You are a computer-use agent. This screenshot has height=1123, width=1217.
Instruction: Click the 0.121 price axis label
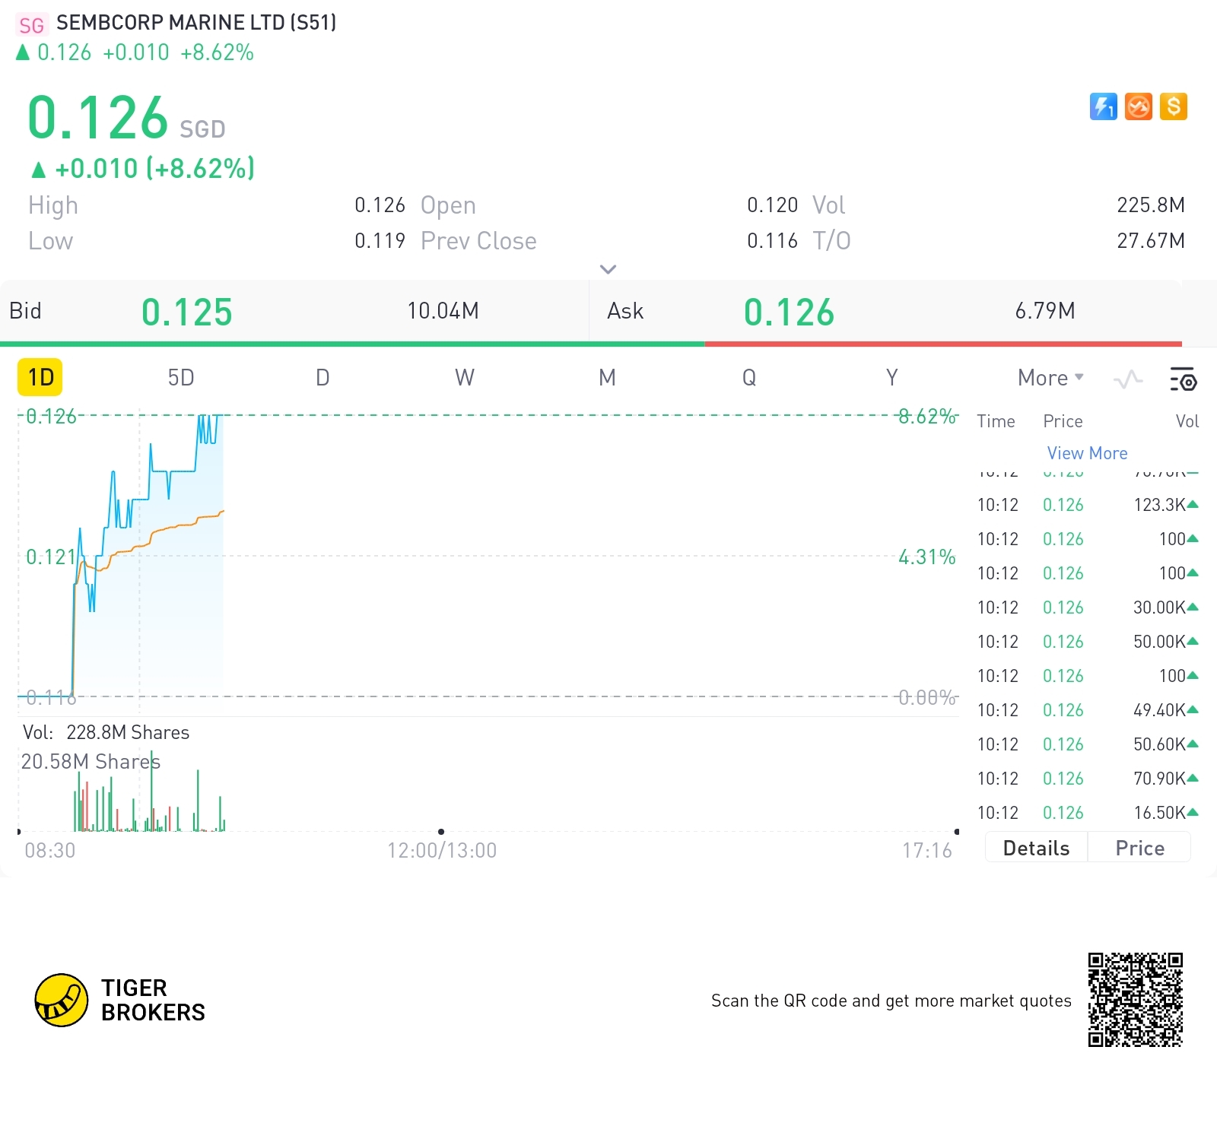(51, 557)
